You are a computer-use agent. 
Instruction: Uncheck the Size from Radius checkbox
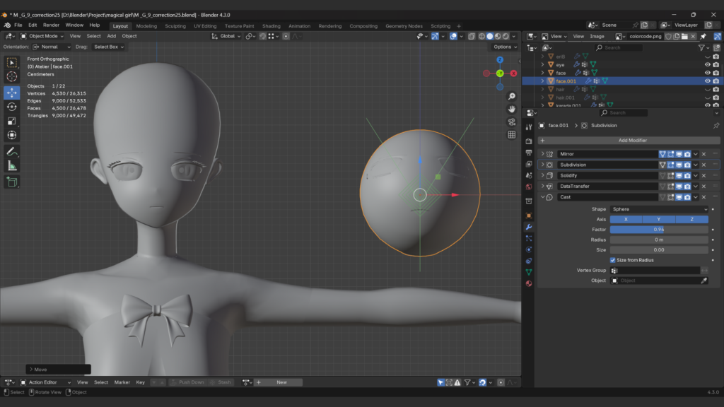click(614, 260)
